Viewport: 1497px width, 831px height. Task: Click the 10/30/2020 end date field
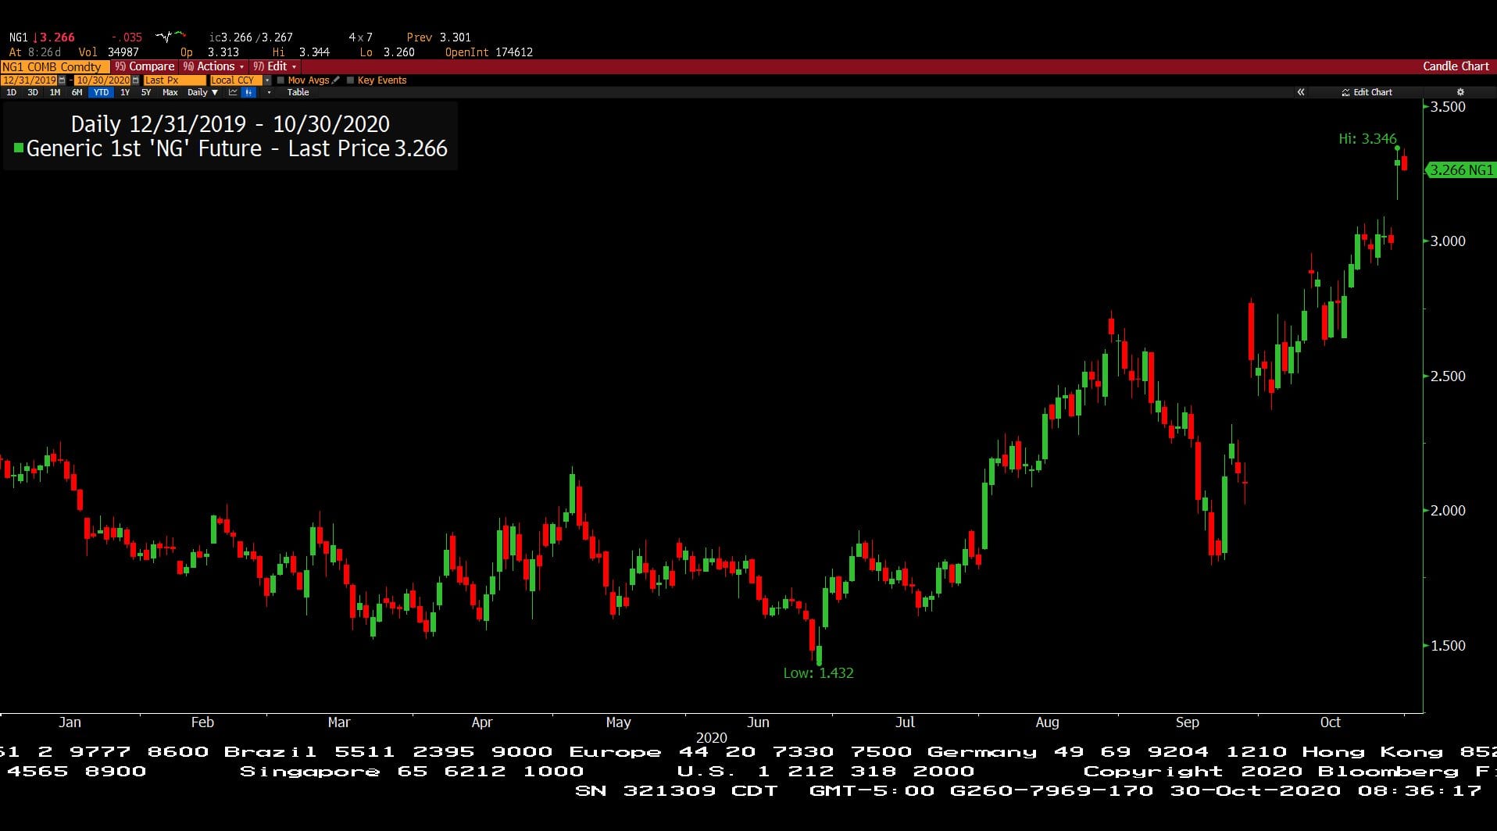point(102,80)
